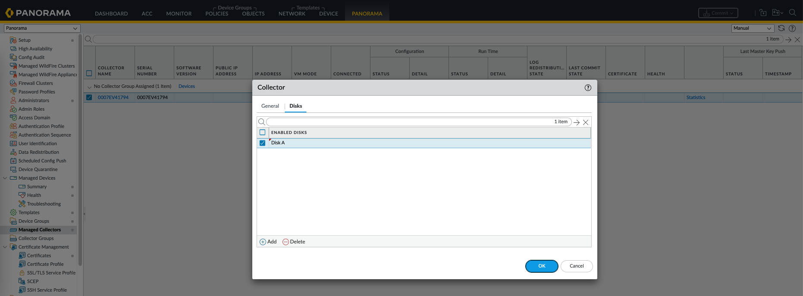The height and width of the screenshot is (296, 803).
Task: Click the help icon in Collector dialog
Action: point(588,87)
